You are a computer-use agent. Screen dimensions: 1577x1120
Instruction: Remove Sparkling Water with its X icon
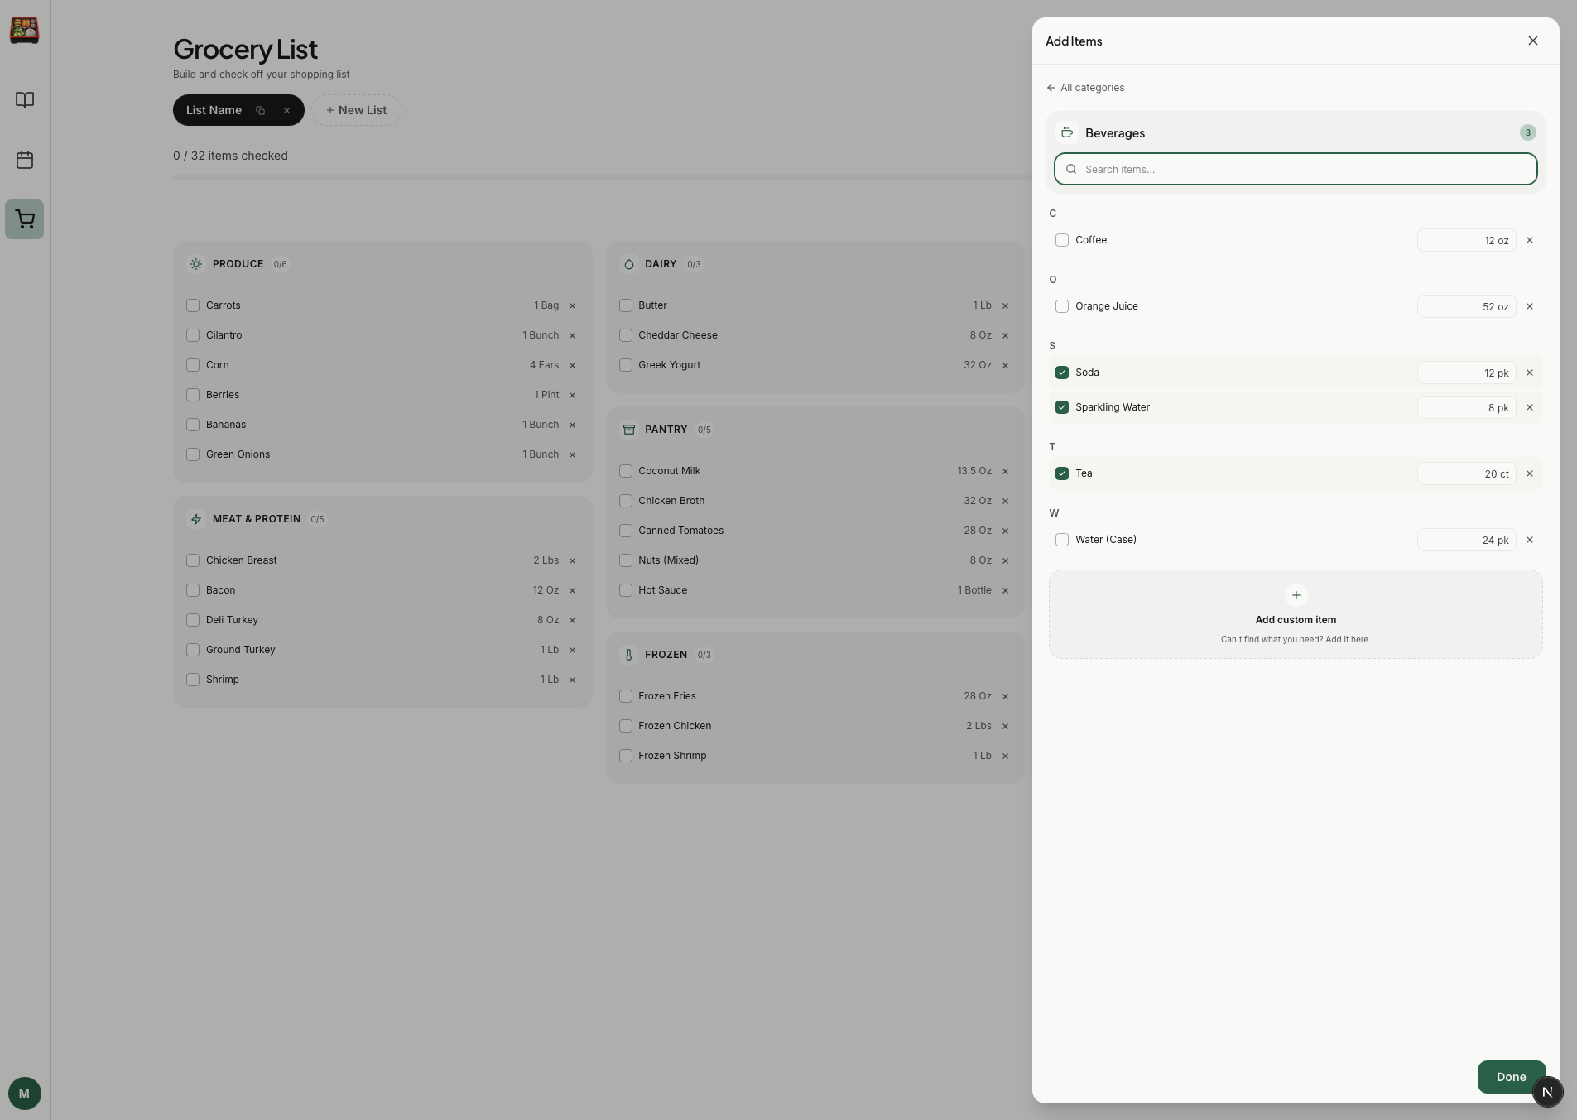(x=1530, y=407)
